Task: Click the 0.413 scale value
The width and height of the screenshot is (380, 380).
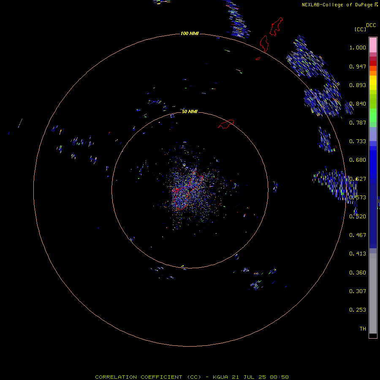Action: [358, 254]
